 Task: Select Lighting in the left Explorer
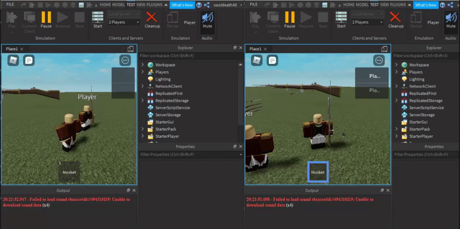(163, 79)
